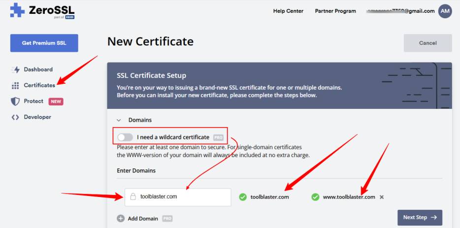460x228 pixels.
Task: Remove www.toolblaster.com with the x icon
Action: coord(381,197)
